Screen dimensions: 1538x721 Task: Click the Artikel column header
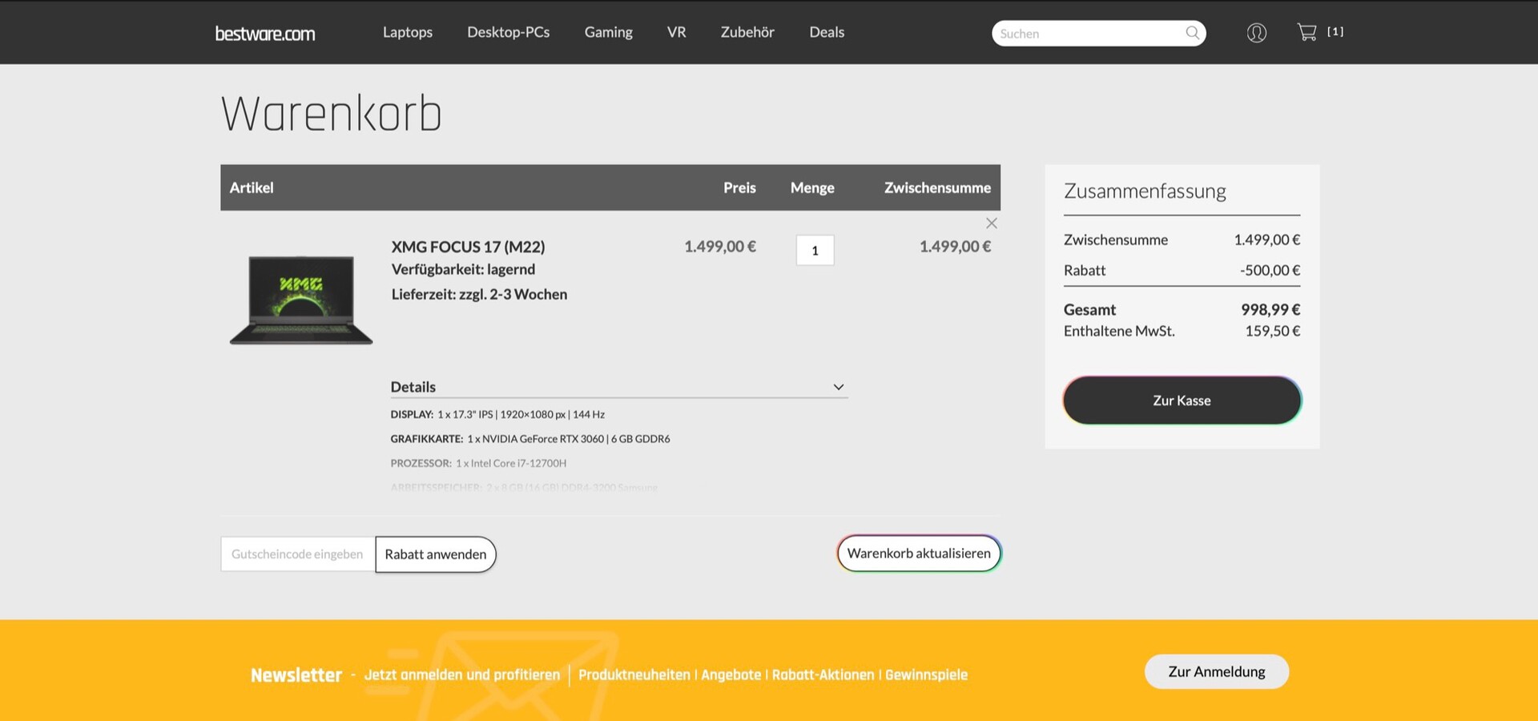point(252,187)
